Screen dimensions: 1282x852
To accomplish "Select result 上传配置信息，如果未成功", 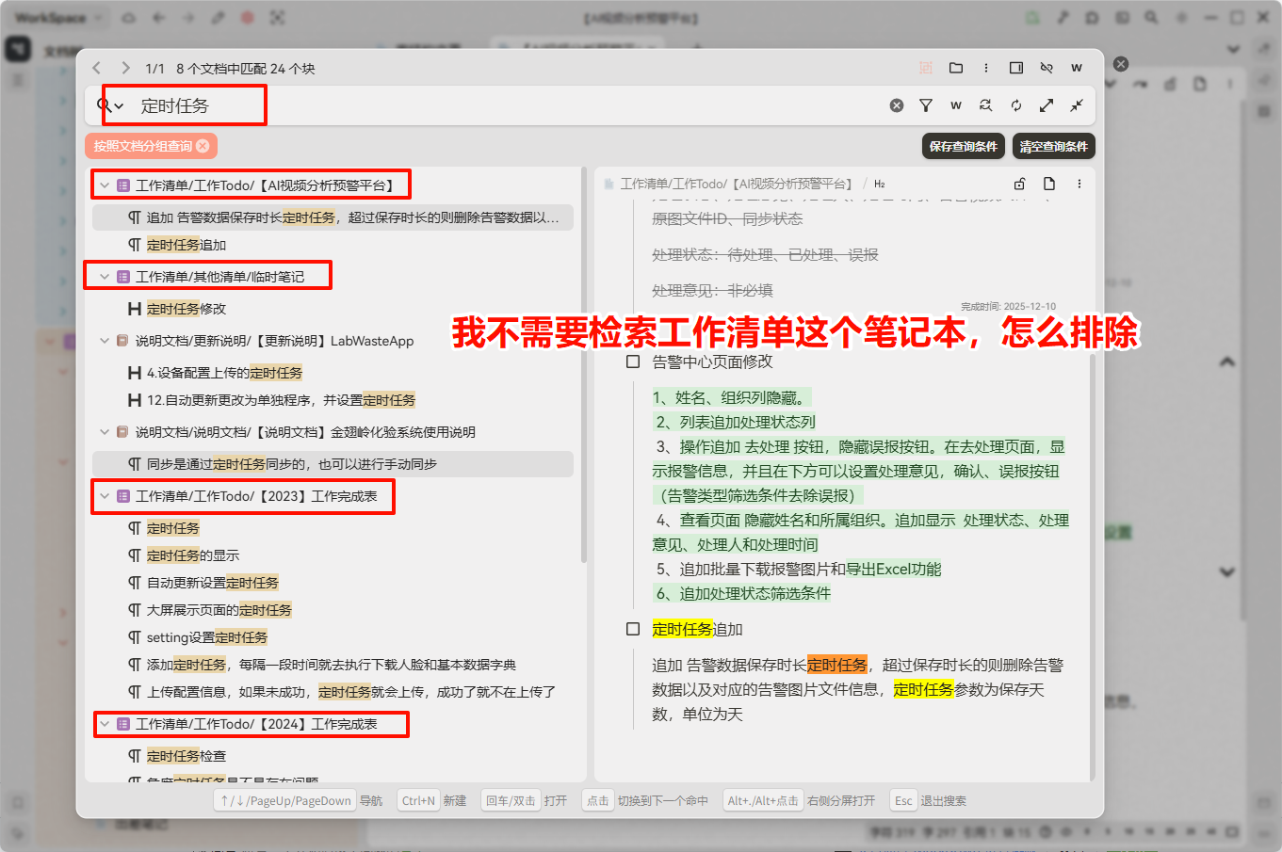I will pos(333,692).
